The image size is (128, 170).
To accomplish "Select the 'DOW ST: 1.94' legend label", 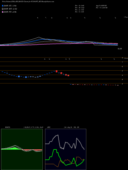I will [10, 6].
